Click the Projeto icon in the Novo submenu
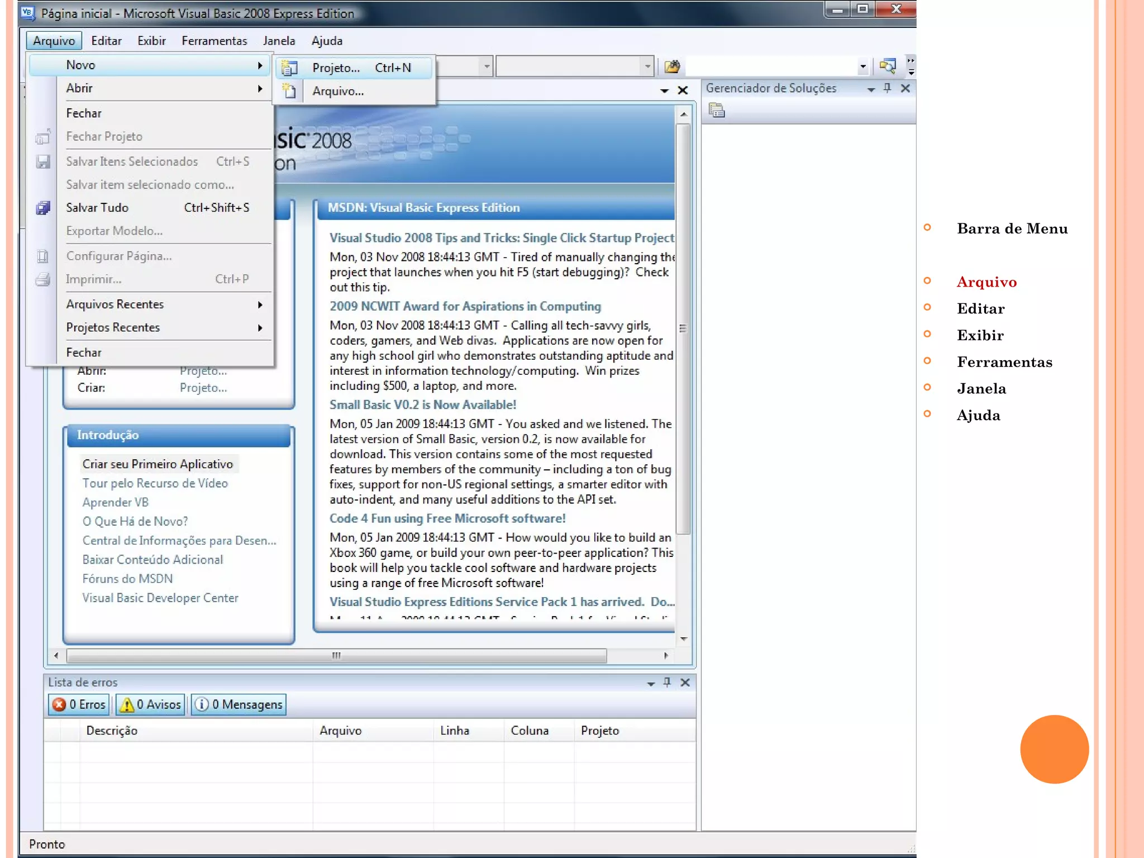1144x858 pixels. point(289,68)
